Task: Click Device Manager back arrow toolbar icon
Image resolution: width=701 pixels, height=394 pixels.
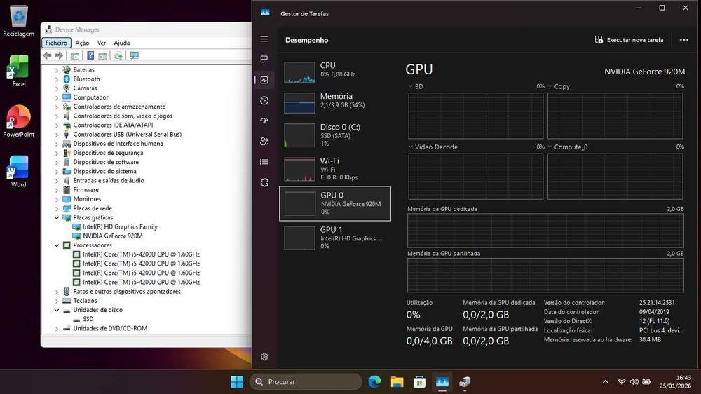Action: [x=47, y=55]
